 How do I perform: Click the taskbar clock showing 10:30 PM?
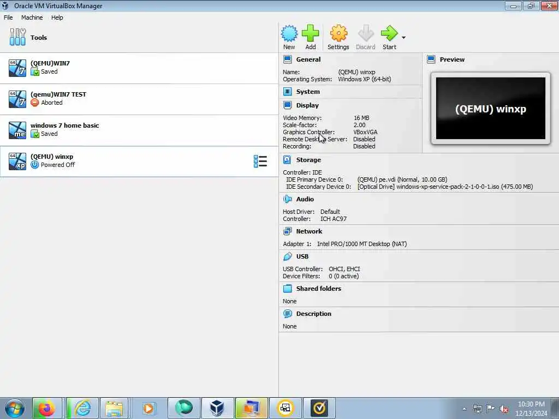[531, 408]
